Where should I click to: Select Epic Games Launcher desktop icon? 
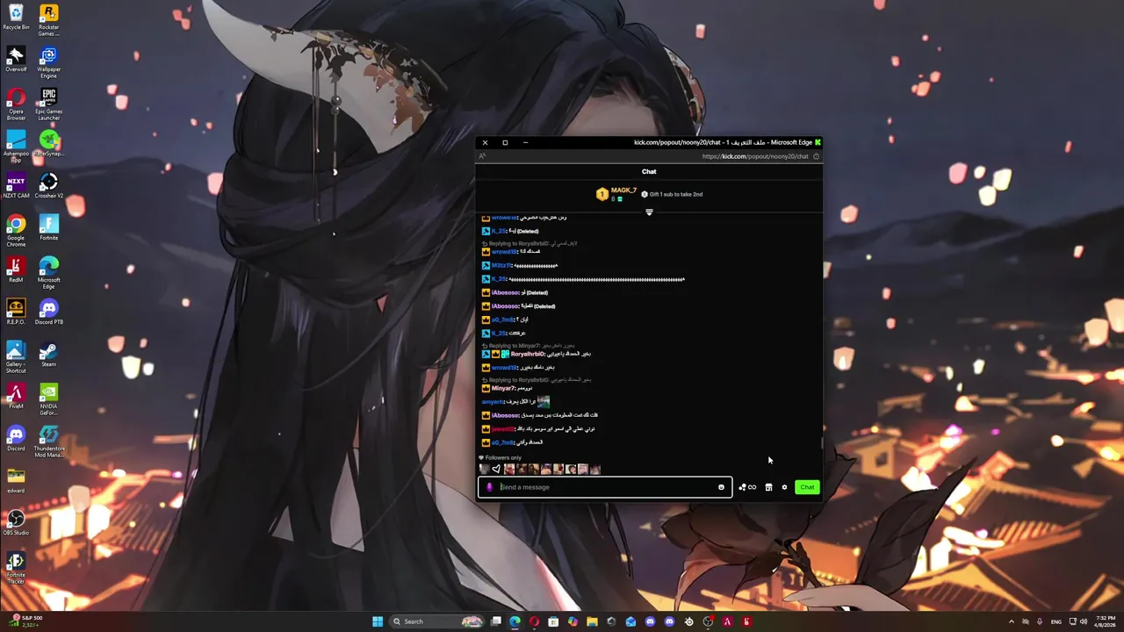[49, 104]
